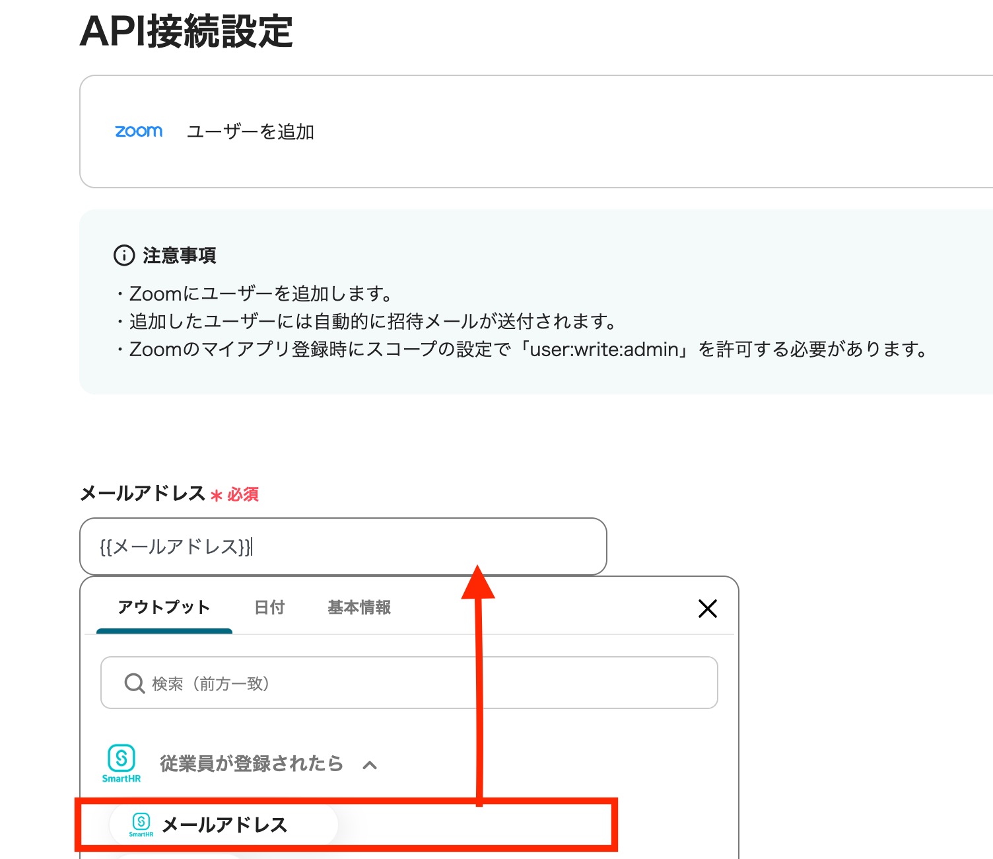The height and width of the screenshot is (859, 993).
Task: Click the note 'Zoomにユーザーを追加します。'
Action: 255,293
